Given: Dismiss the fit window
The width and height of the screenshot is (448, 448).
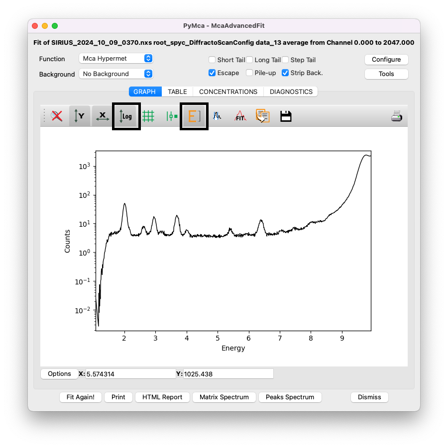Looking at the screenshot, I should 369,397.
